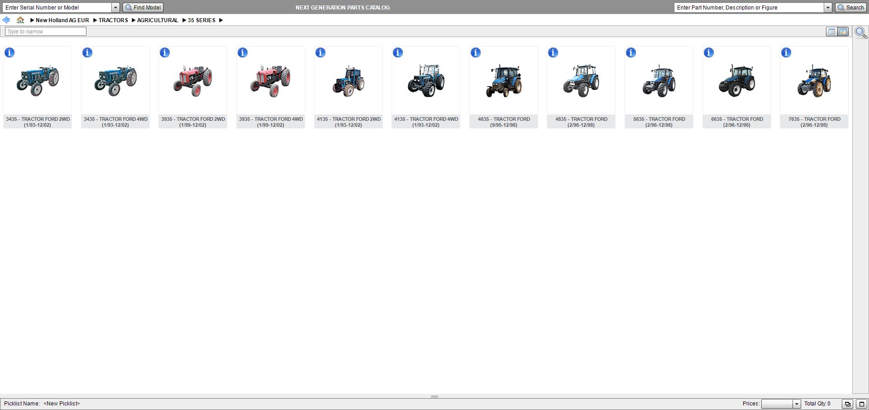Click the Find Model button

pyautogui.click(x=143, y=8)
